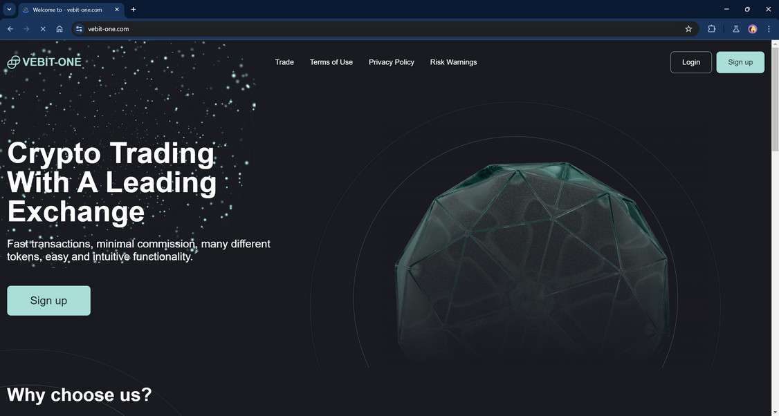
Task: Minimize the browser window
Action: click(726, 9)
